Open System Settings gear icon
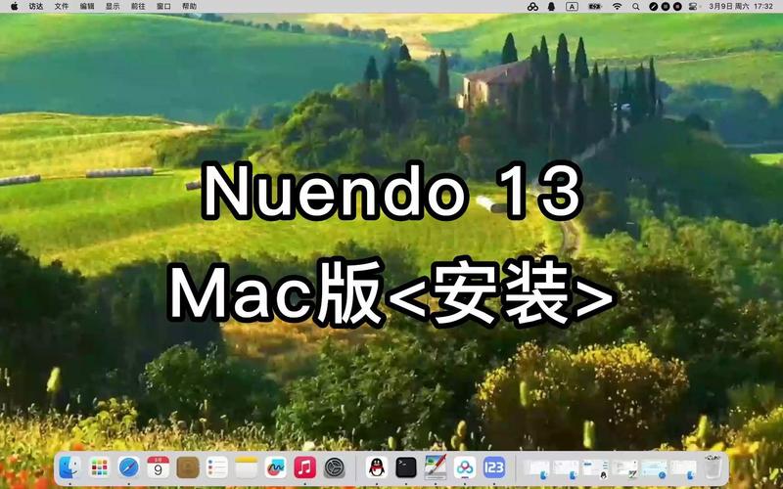This screenshot has width=783, height=489. click(x=335, y=467)
